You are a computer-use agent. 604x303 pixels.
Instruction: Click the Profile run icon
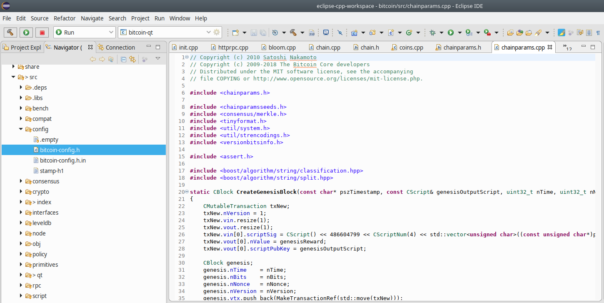(469, 32)
